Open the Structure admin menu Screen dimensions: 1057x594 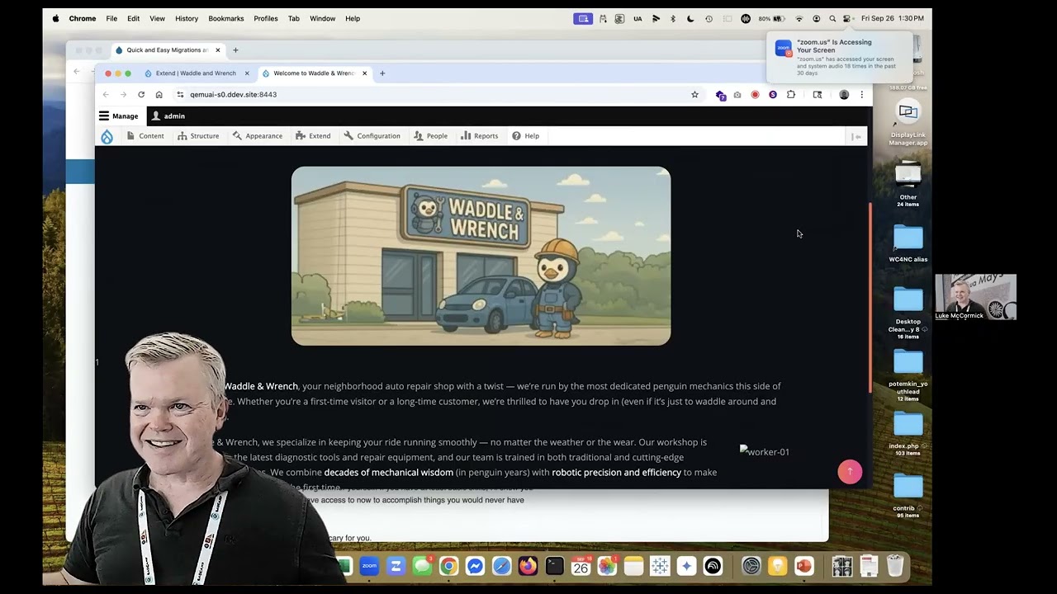tap(198, 136)
